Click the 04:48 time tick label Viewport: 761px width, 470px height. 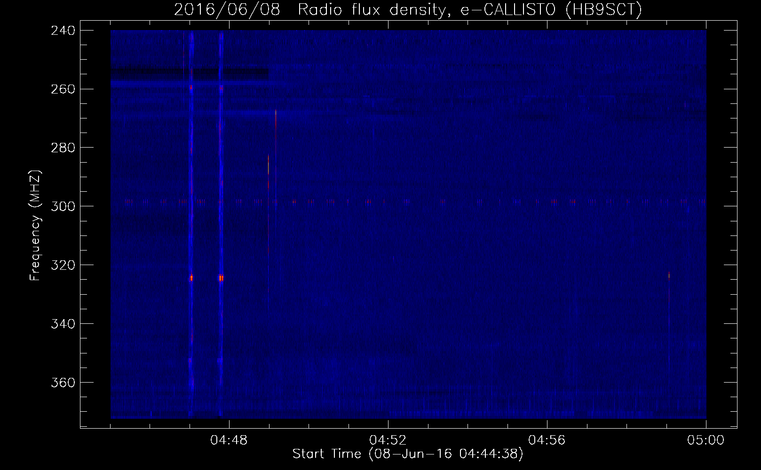(229, 440)
